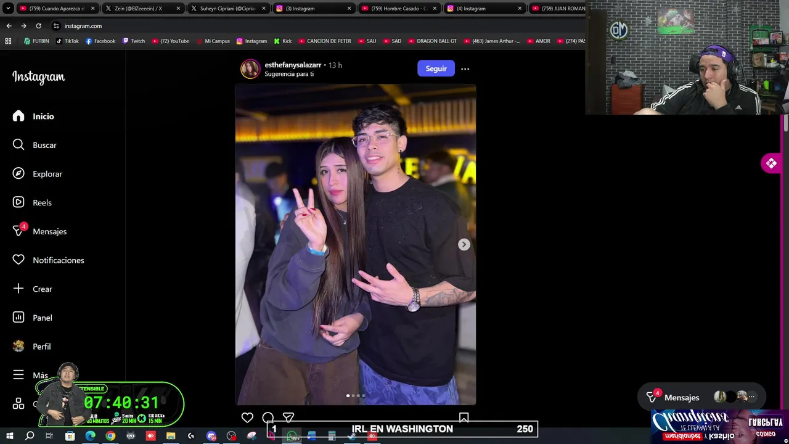789x444 pixels.
Task: Save the post with bookmark icon
Action: point(464,417)
